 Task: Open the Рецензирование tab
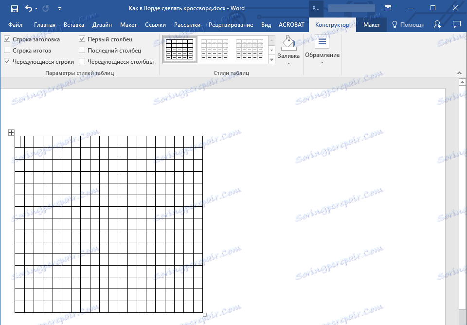point(231,25)
